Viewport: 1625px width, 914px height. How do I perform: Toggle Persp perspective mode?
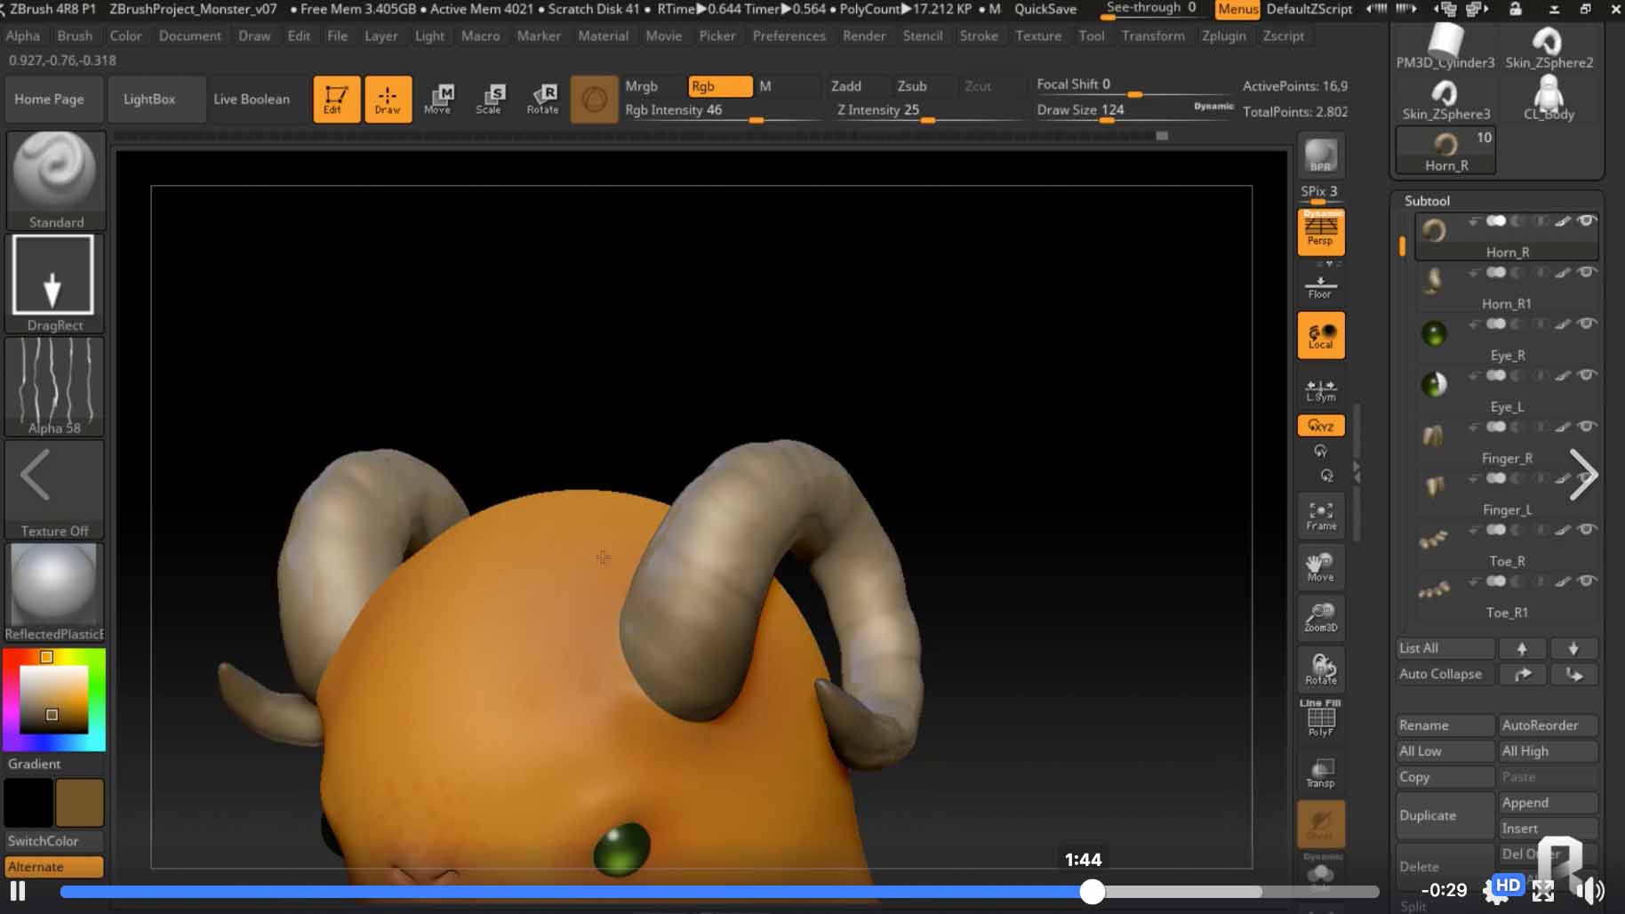click(x=1320, y=232)
